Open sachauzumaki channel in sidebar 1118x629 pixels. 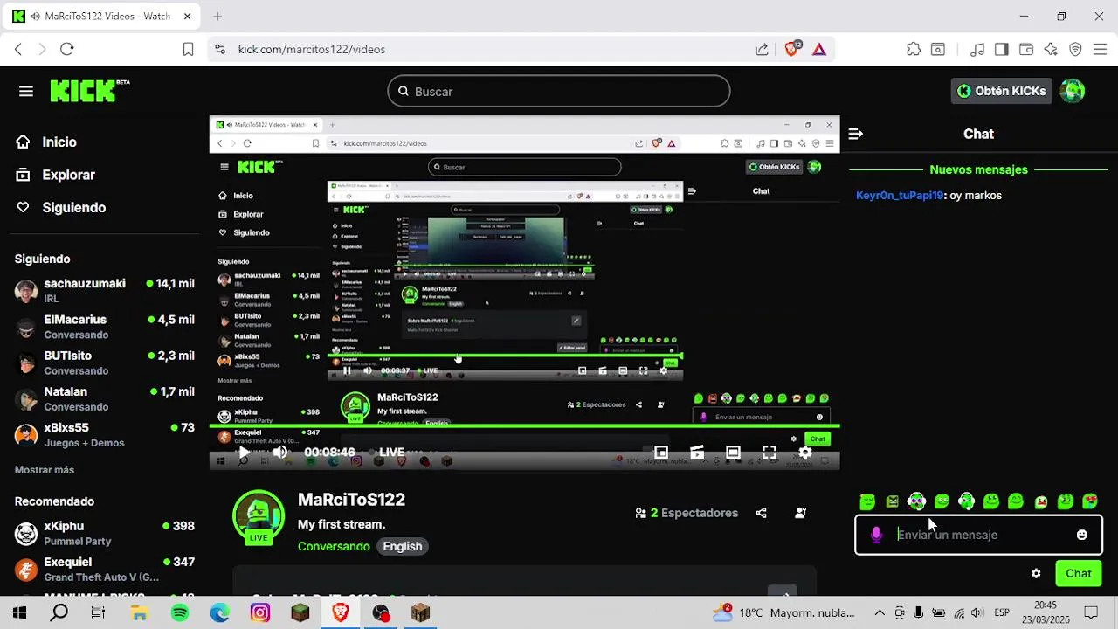pyautogui.click(x=105, y=291)
